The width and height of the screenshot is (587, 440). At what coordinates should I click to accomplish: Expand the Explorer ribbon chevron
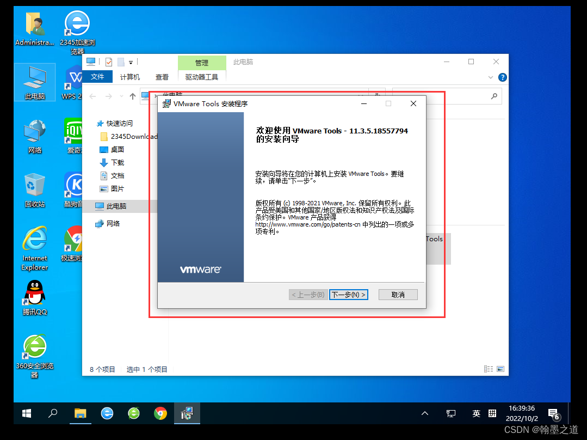490,77
